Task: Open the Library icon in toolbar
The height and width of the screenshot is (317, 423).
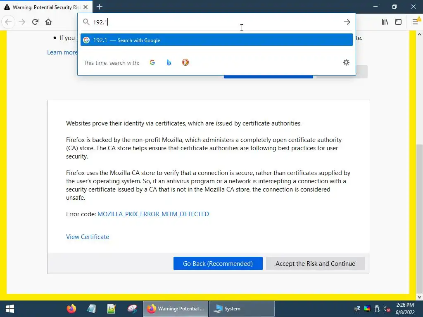Action: click(385, 22)
